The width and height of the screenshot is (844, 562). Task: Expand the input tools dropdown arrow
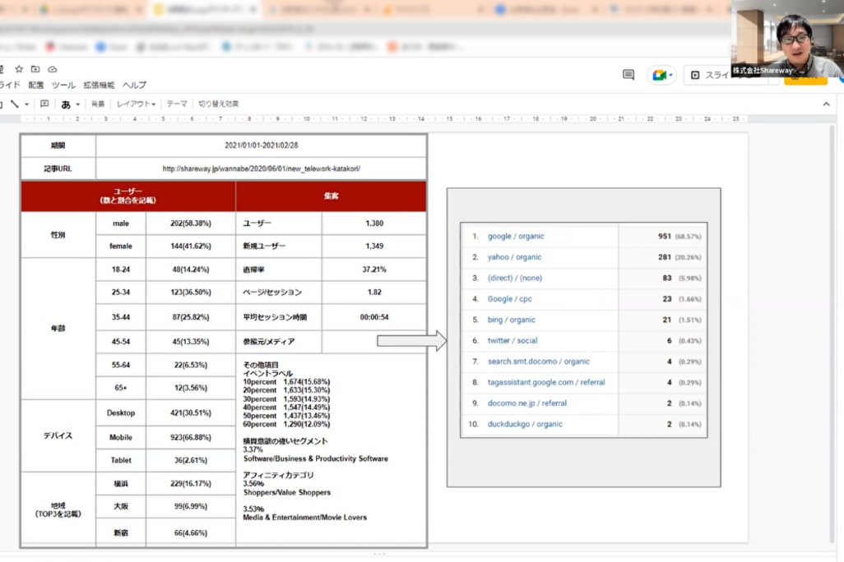coord(78,104)
